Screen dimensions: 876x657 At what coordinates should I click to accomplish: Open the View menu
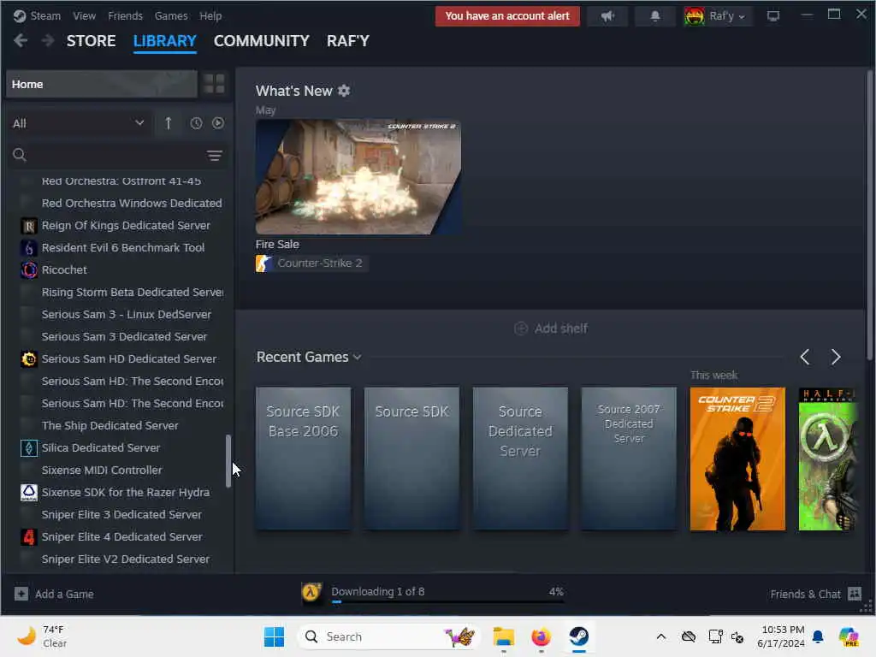coord(85,15)
